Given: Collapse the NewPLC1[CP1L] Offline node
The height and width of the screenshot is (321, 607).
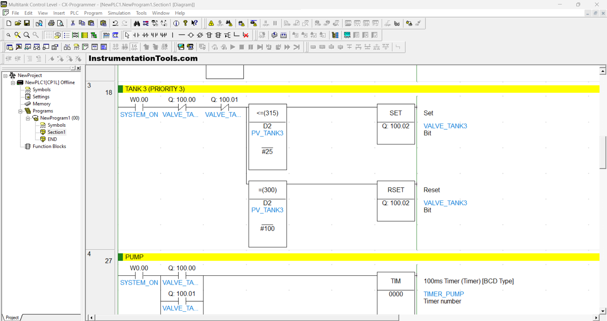Looking at the screenshot, I should coord(13,83).
